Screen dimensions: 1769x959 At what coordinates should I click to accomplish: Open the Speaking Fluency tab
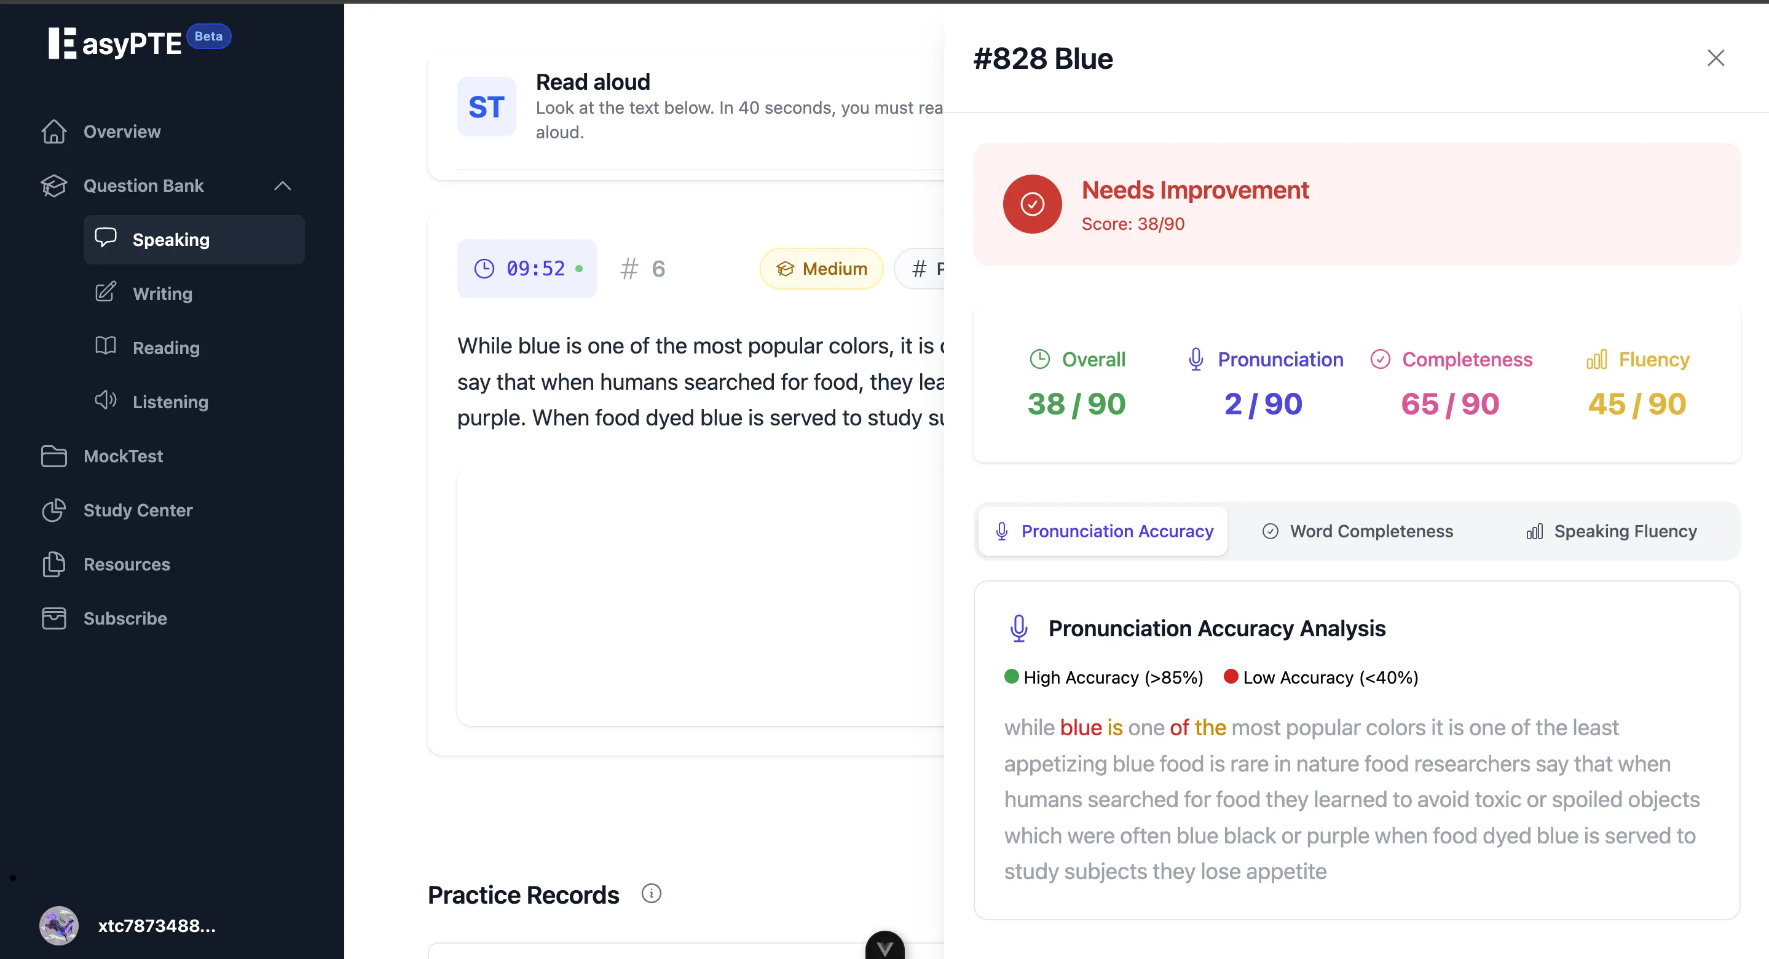pos(1611,531)
